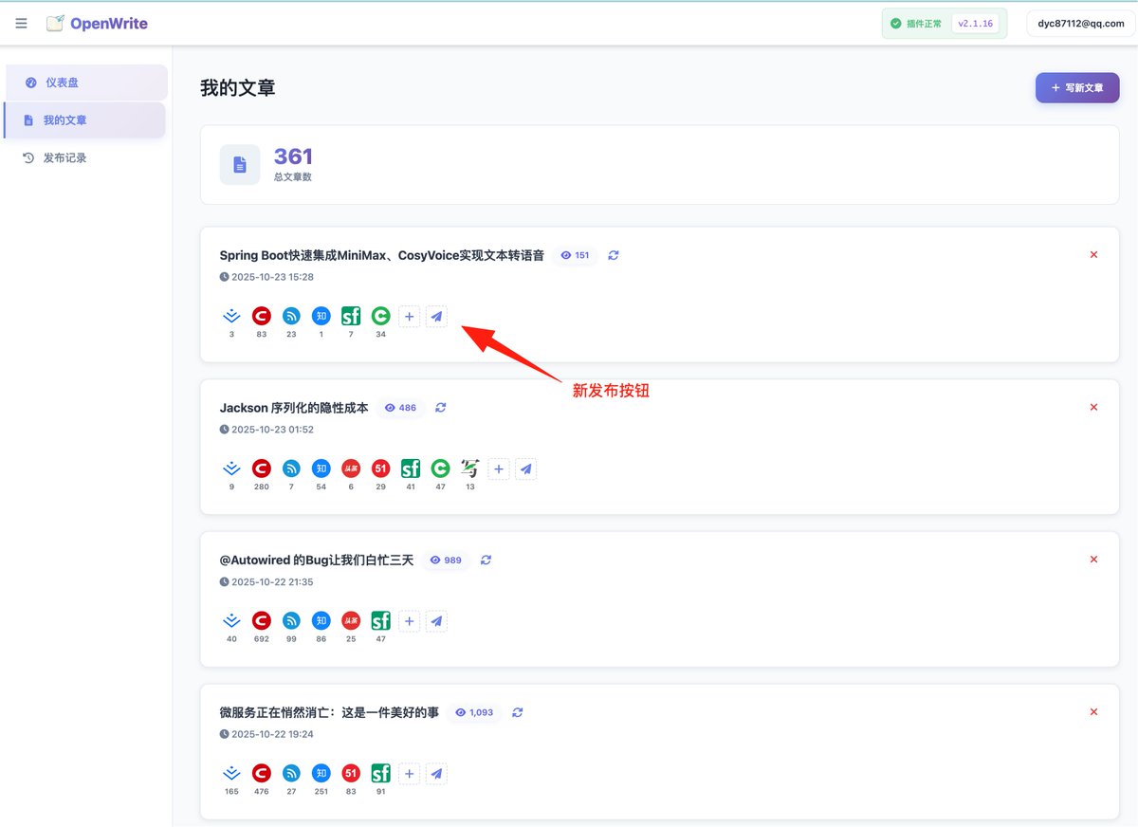1138x827 pixels.
Task: Click the CSDN icon on Jackson article
Action: coord(262,469)
